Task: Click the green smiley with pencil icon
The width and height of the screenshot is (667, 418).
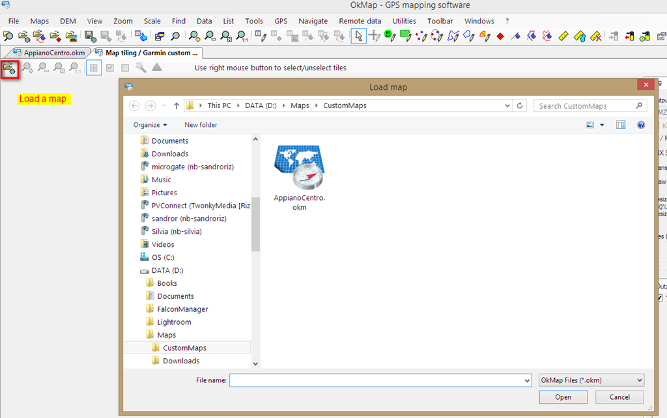Action: point(390,36)
